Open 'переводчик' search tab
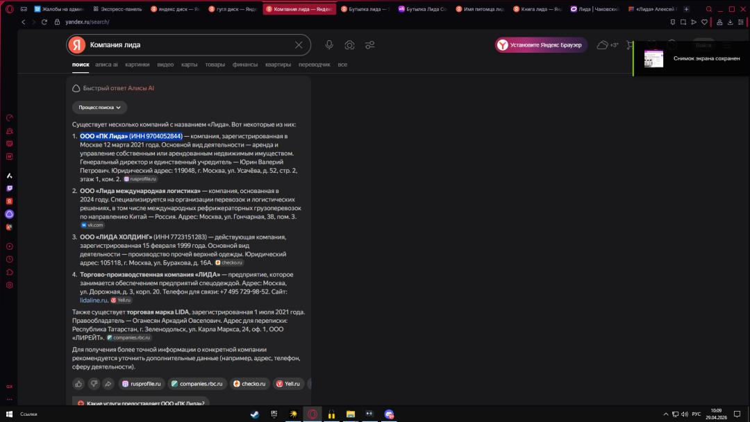Image resolution: width=750 pixels, height=422 pixels. (315, 65)
